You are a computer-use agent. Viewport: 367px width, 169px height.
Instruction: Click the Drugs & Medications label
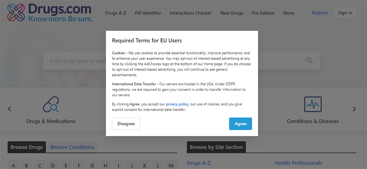pos(51,121)
